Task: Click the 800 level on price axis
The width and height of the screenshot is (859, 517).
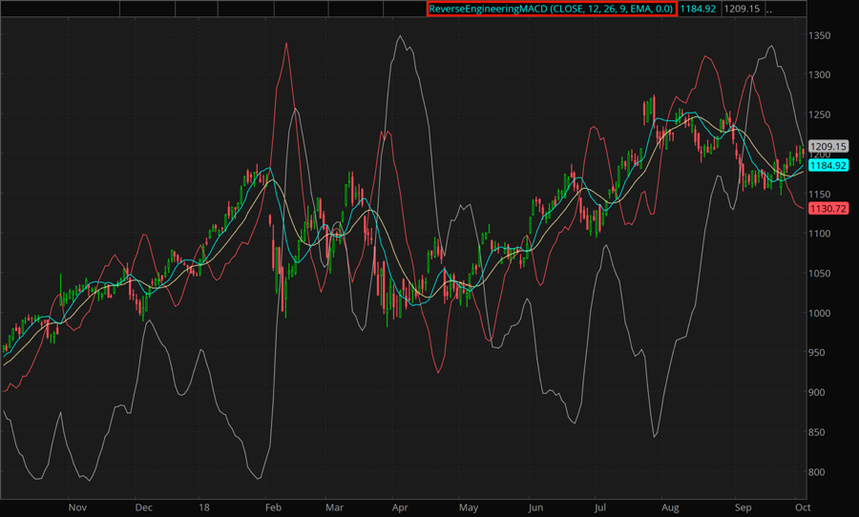Action: pyautogui.click(x=820, y=471)
